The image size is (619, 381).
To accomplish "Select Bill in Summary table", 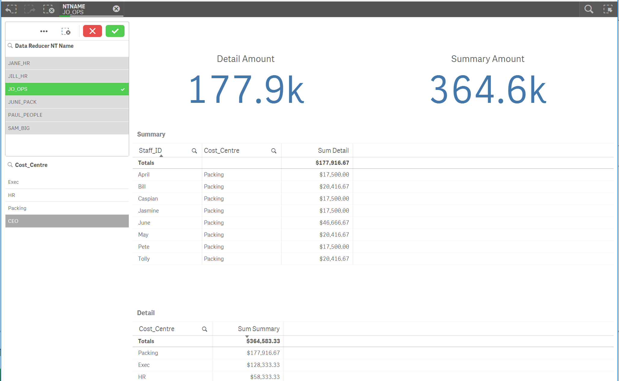I will [142, 186].
